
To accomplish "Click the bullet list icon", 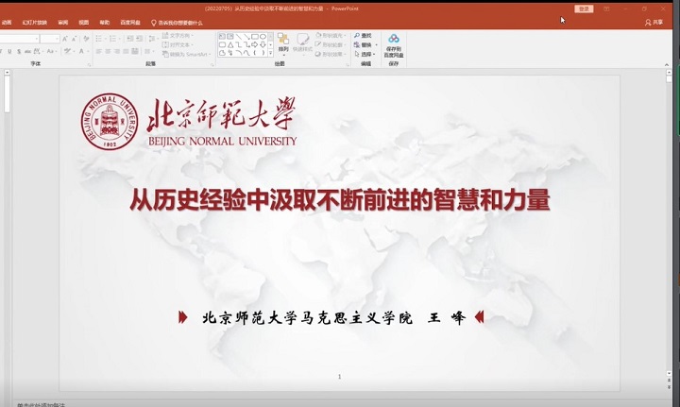I will click(98, 39).
